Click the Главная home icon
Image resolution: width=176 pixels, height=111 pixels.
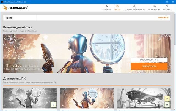[x=107, y=6]
